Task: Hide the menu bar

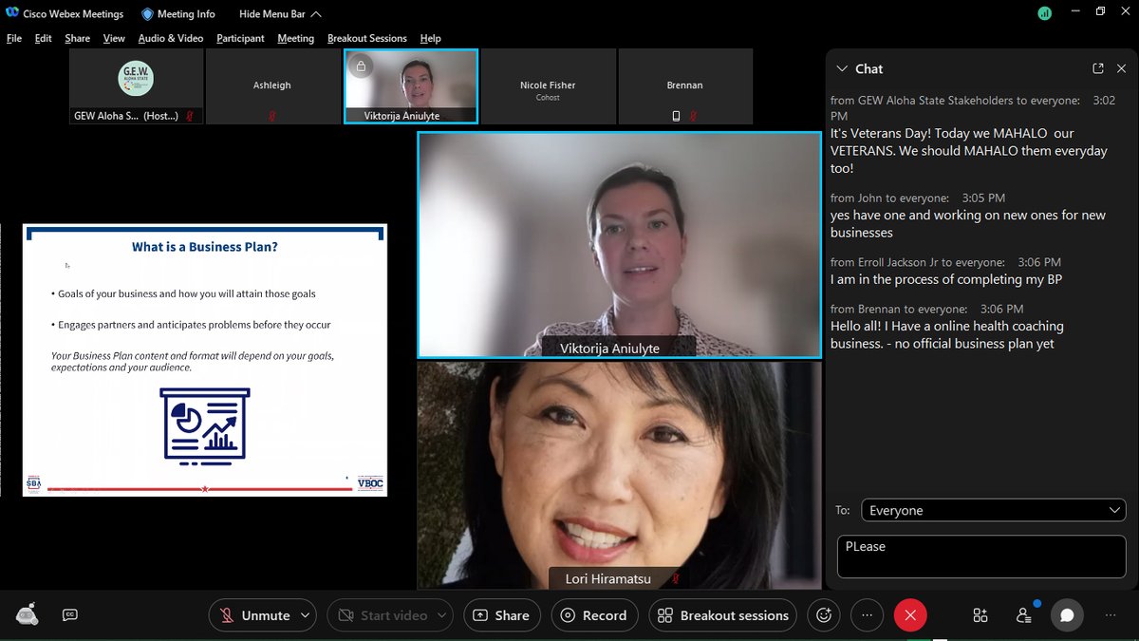Action: coord(280,14)
